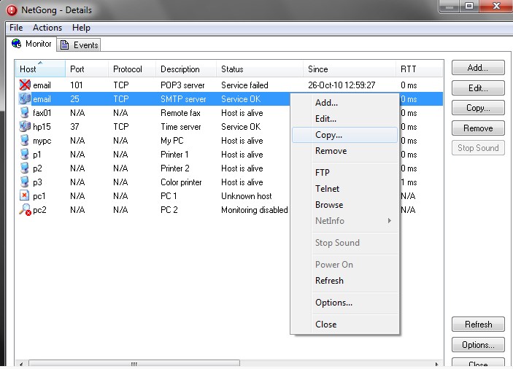This screenshot has width=513, height=369.
Task: Click the pc1 unknown host icon
Action: tap(24, 196)
